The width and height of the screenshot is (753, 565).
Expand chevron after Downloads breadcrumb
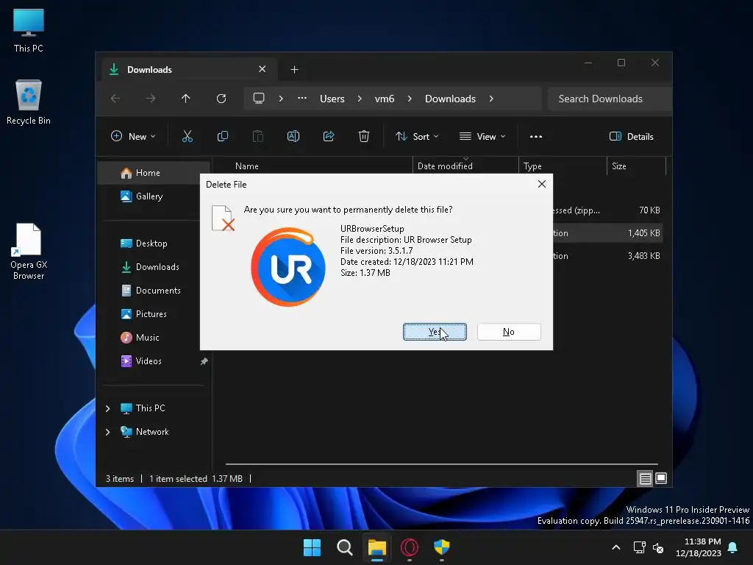491,99
